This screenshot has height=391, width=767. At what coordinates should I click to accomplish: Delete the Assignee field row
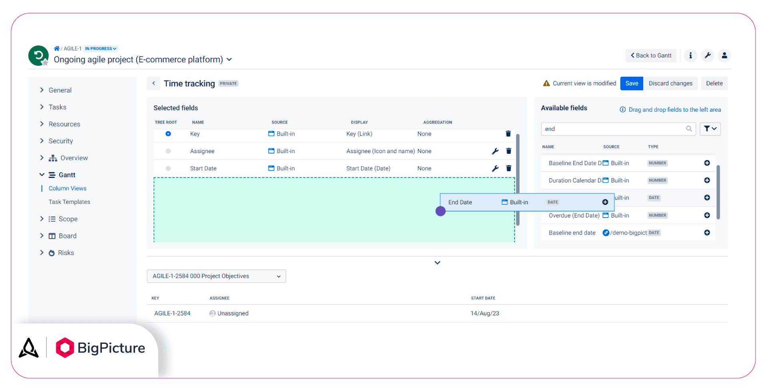point(509,151)
